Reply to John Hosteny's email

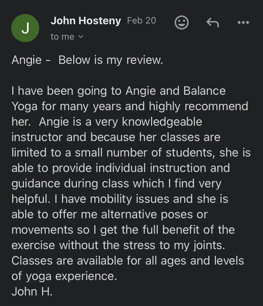212,23
